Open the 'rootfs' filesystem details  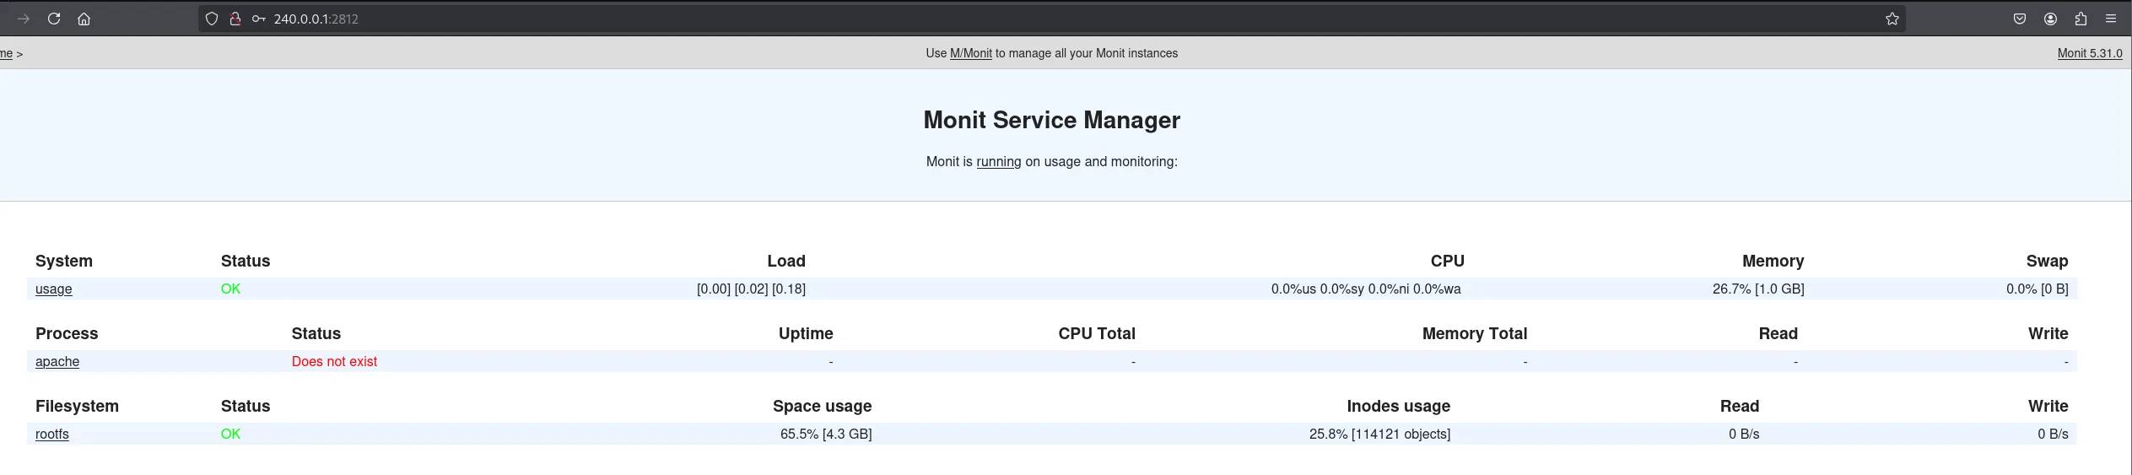tap(52, 434)
